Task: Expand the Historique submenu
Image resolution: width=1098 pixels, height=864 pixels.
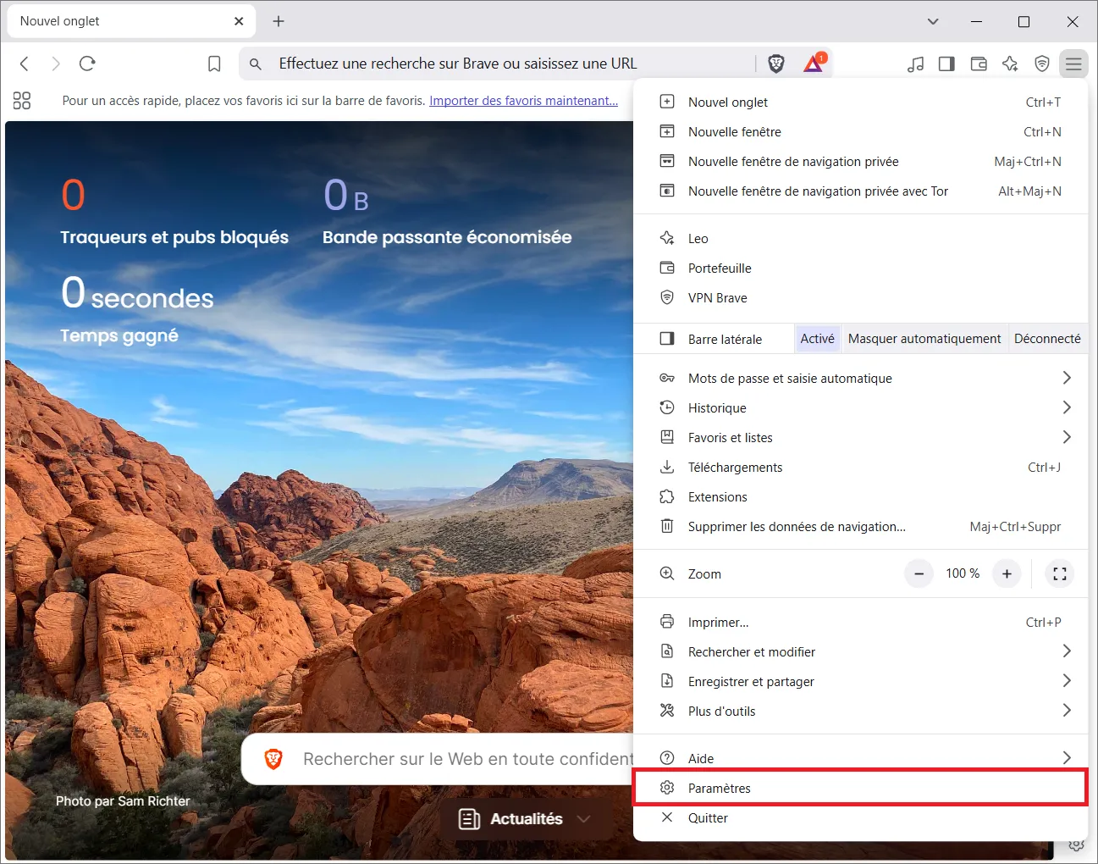Action: coord(1067,407)
